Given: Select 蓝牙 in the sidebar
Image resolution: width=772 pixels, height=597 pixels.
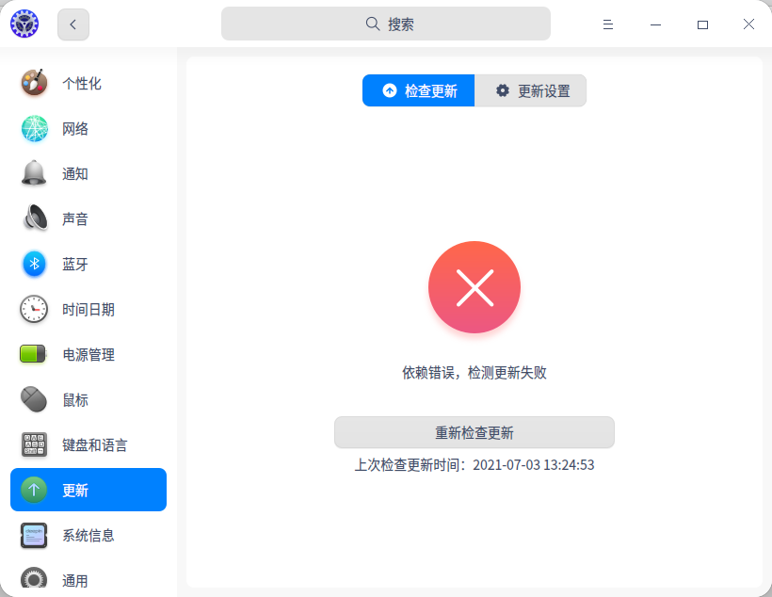Looking at the screenshot, I should pos(88,264).
